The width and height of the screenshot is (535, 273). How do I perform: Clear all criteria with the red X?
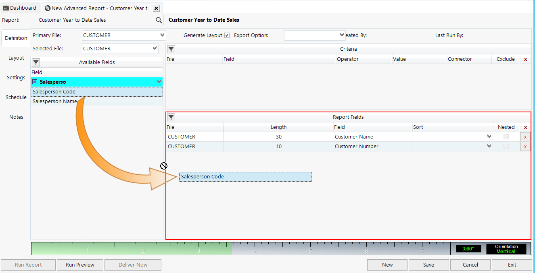pyautogui.click(x=526, y=59)
